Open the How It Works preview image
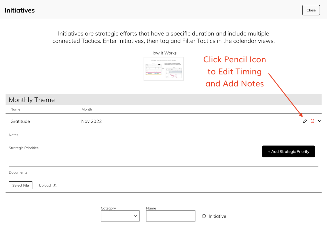The height and width of the screenshot is (237, 327). 163,69
